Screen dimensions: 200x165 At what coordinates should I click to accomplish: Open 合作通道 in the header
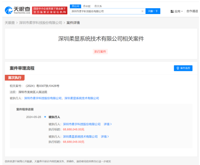(x=192, y=11)
